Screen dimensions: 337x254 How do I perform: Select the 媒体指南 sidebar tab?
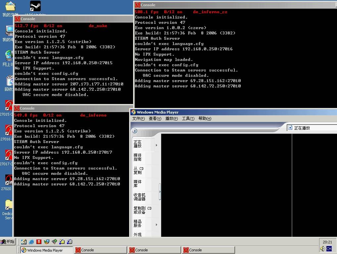click(x=143, y=157)
